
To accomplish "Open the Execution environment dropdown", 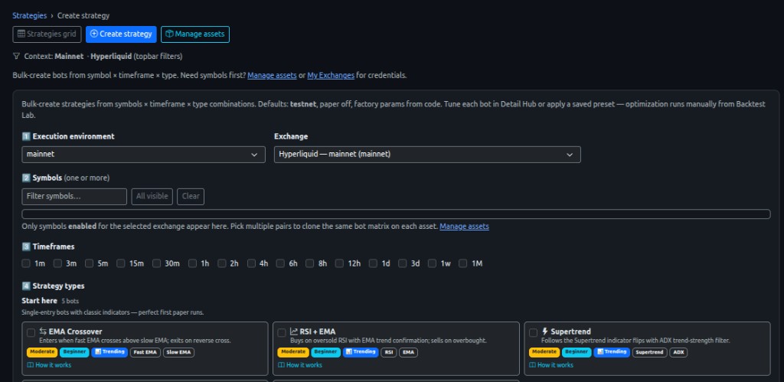I will 143,155.
